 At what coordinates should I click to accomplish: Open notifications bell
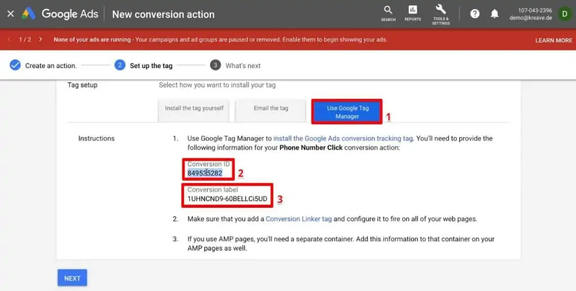coord(494,14)
